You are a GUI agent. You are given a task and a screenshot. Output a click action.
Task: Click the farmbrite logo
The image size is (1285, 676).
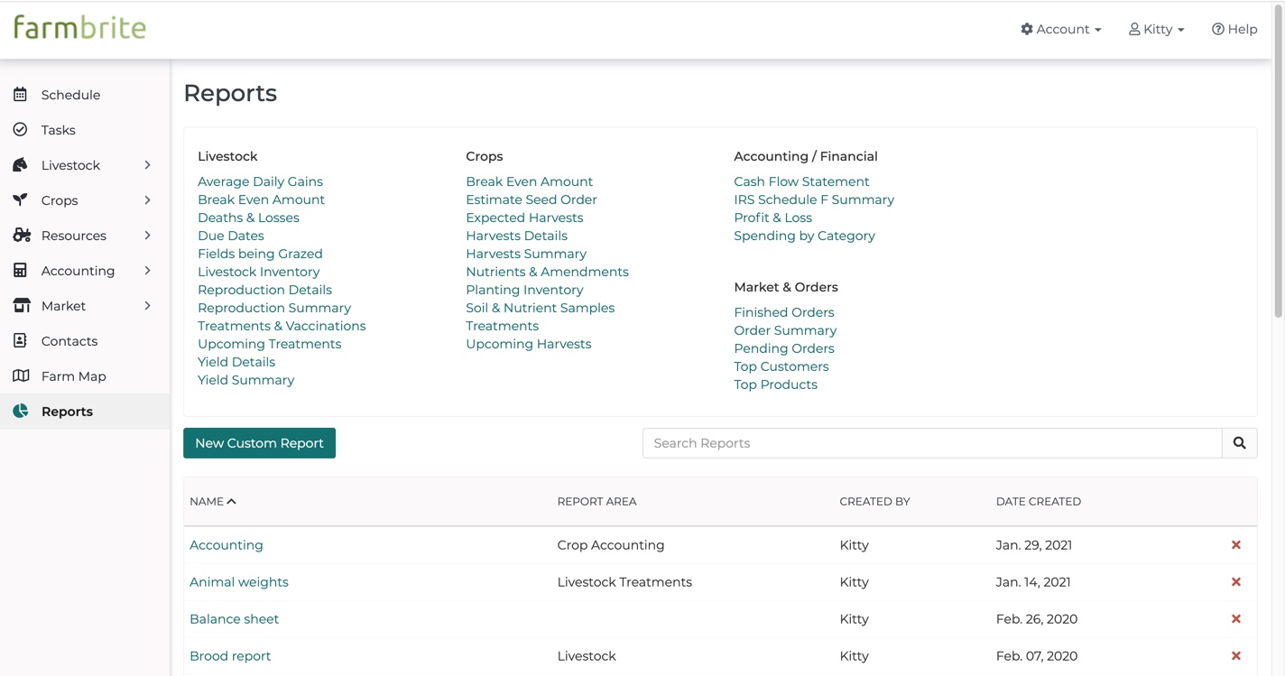79,28
